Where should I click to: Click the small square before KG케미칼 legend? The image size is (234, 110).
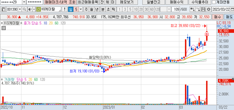(x=2, y=23)
